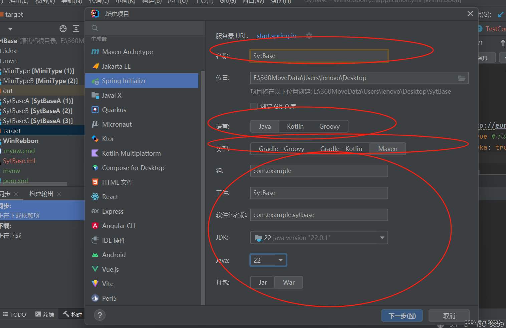Screen dimensions: 506x328
Task: Click the generator search magnifier icon
Action: pyautogui.click(x=95, y=28)
